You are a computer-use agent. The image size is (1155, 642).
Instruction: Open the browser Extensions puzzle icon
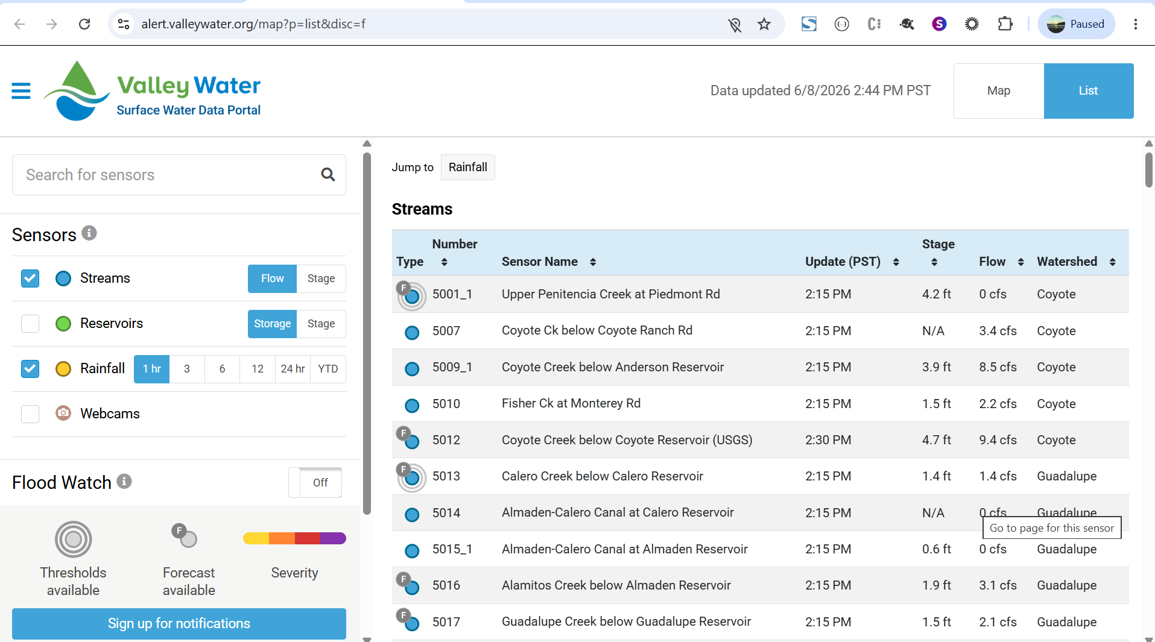1005,24
